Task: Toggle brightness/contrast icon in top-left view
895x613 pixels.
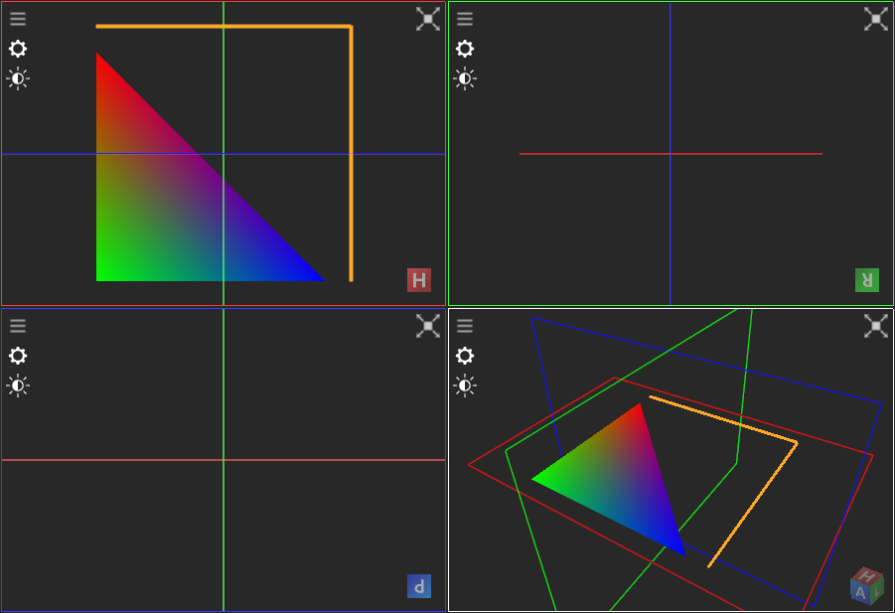Action: tap(18, 78)
